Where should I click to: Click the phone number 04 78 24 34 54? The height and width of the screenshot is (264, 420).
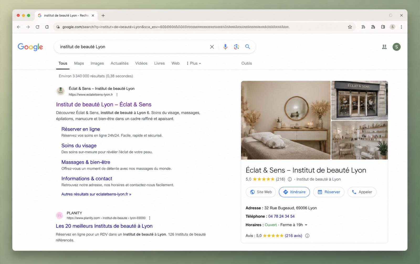281,216
